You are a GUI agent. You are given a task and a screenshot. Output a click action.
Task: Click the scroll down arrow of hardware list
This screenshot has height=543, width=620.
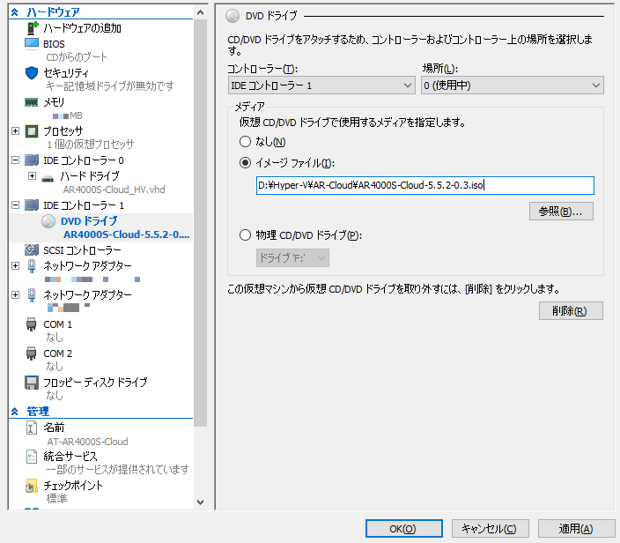201,502
